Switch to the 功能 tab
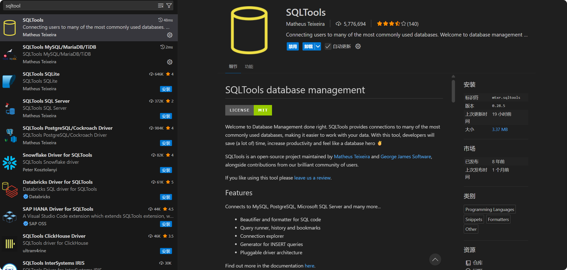The image size is (567, 270). [x=249, y=66]
